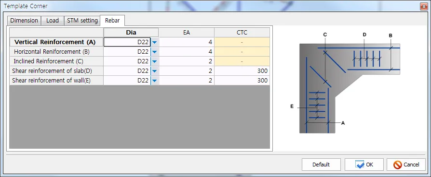The width and height of the screenshot is (431, 177).
Task: Click D22 Dia cell for wall shear (E)
Action: tap(127, 81)
